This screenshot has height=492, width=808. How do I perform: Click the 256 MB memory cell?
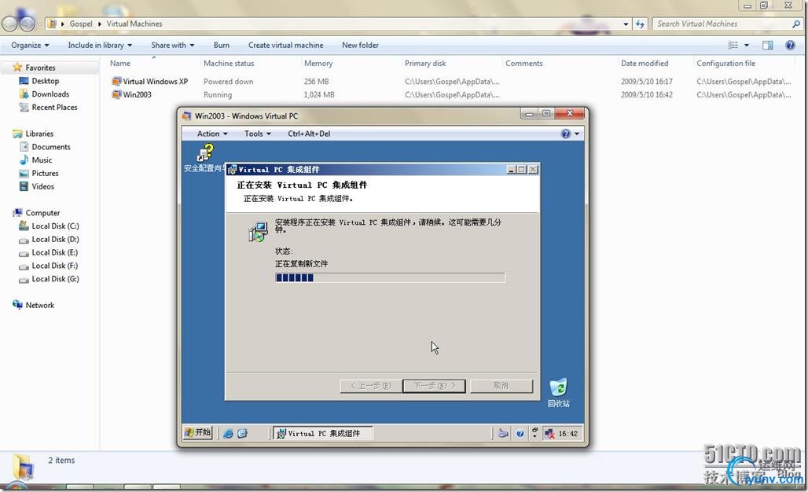pyautogui.click(x=316, y=82)
